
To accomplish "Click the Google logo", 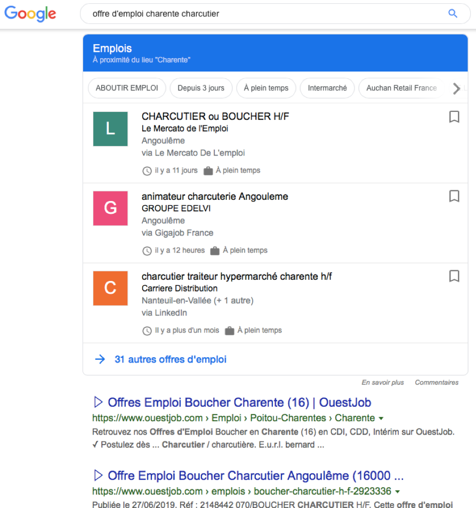I will (x=30, y=14).
